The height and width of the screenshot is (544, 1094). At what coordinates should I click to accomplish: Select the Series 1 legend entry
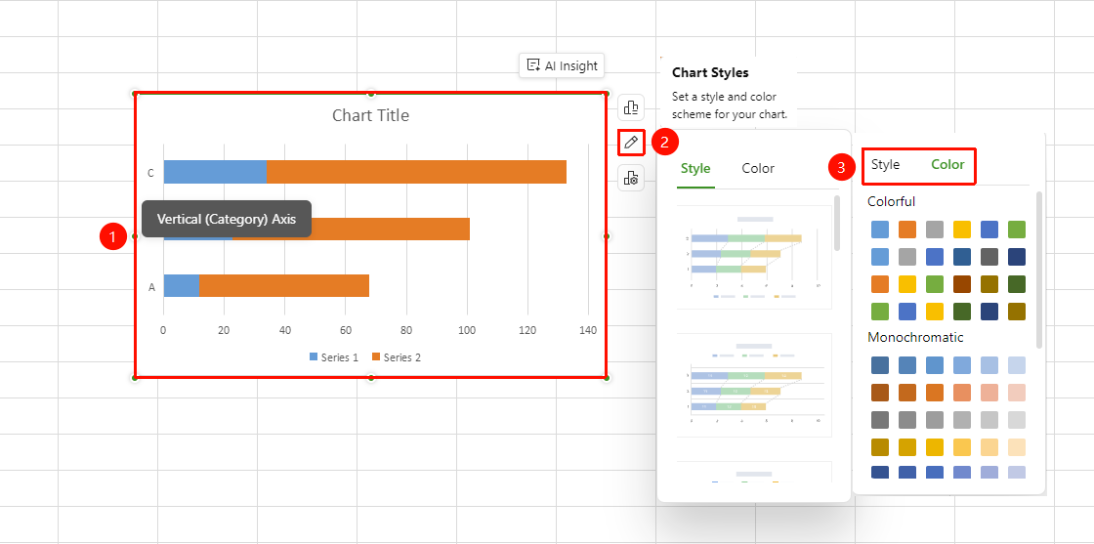click(x=333, y=357)
